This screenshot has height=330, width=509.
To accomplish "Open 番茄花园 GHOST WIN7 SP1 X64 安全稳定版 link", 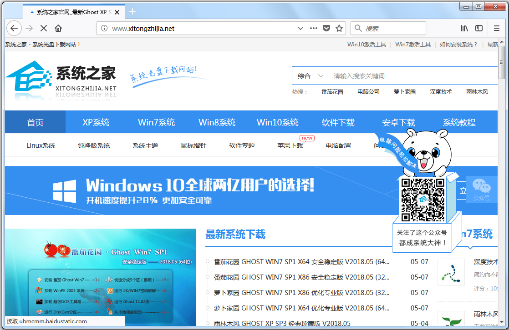I will pyautogui.click(x=301, y=262).
